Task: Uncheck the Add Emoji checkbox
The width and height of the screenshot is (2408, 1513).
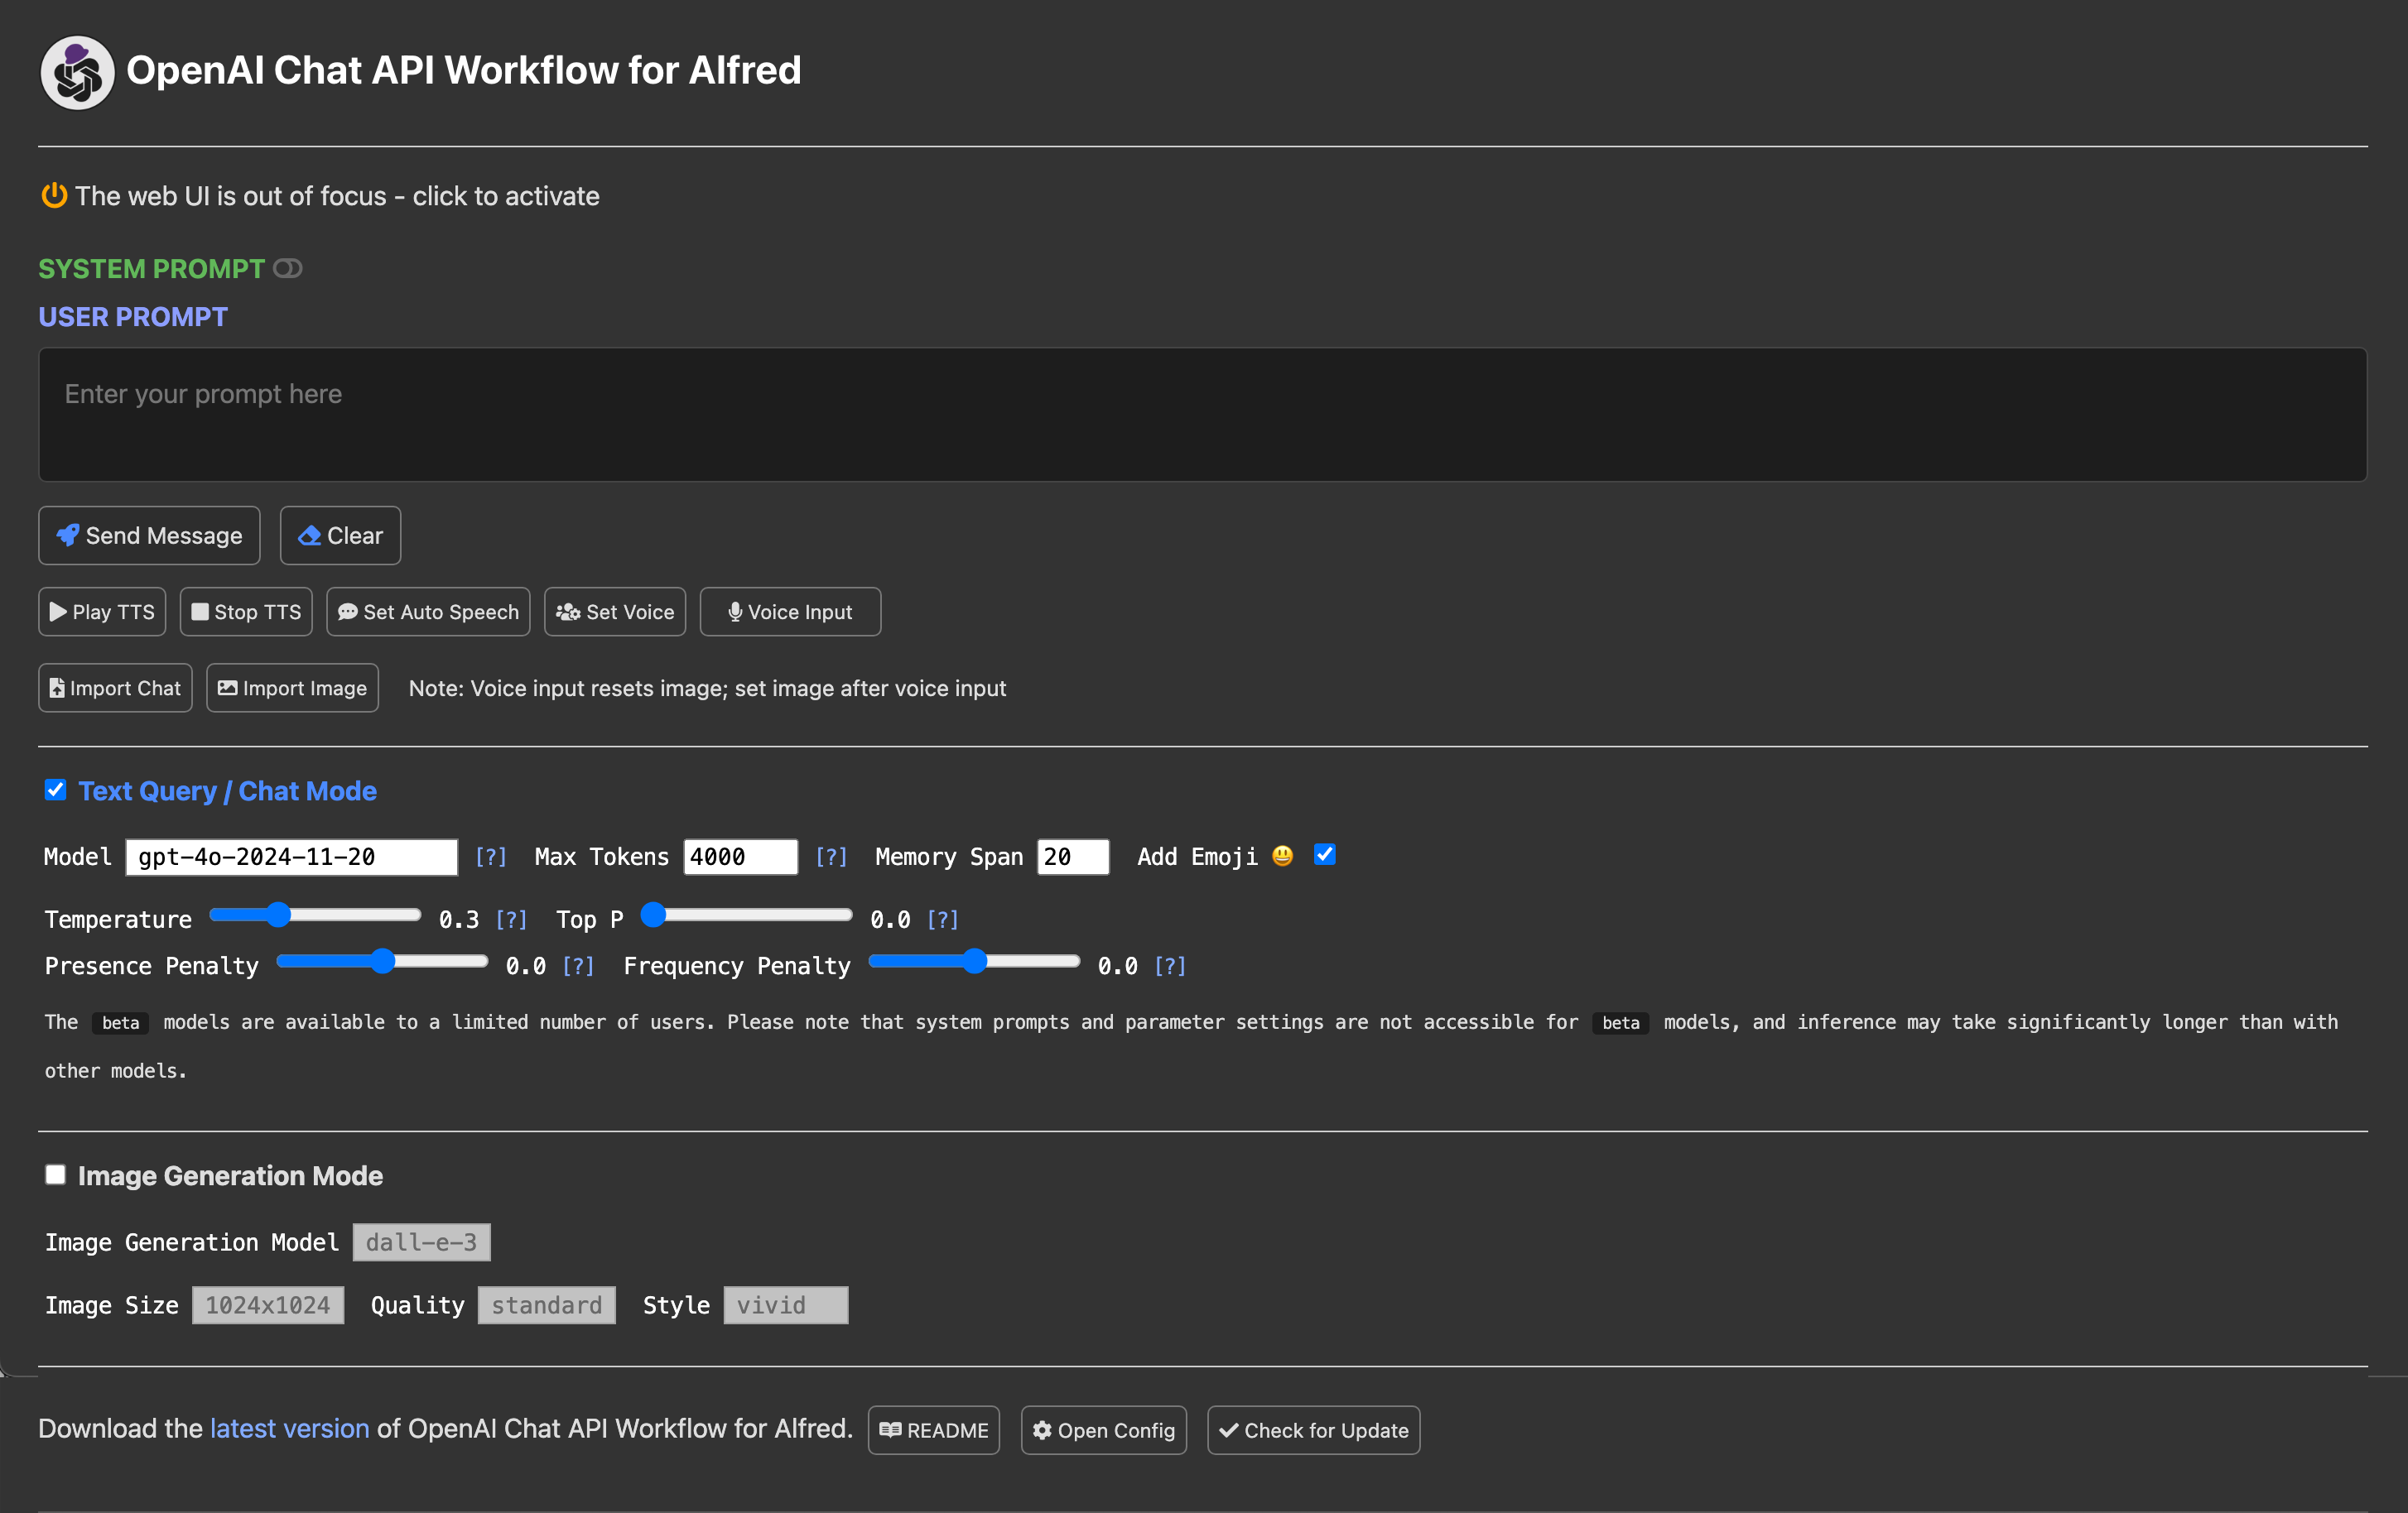Action: tap(1325, 856)
